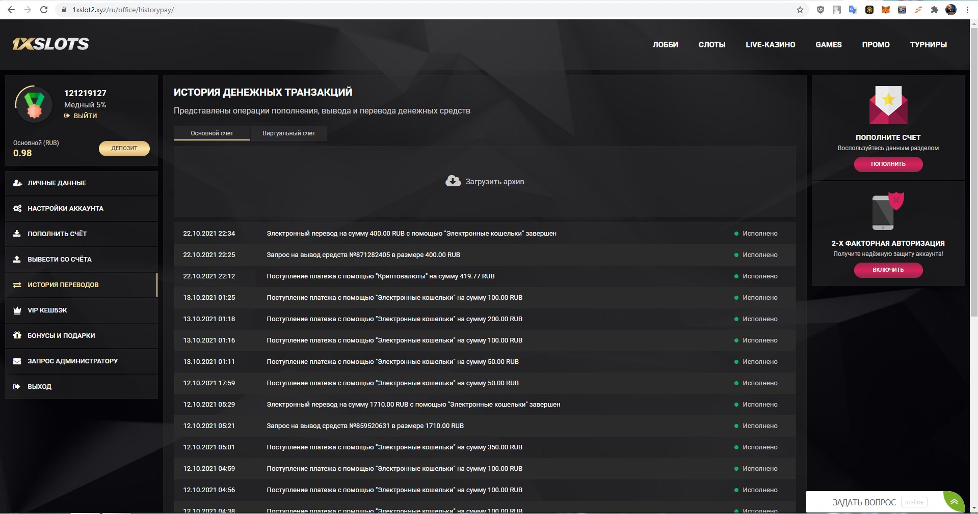The image size is (978, 514).
Task: Open the GAMES menu item
Action: (829, 45)
